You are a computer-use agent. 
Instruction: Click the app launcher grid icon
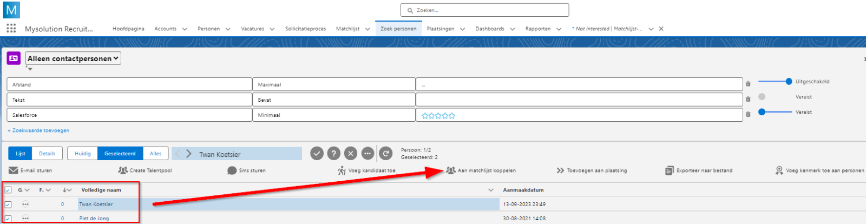pyautogui.click(x=11, y=29)
